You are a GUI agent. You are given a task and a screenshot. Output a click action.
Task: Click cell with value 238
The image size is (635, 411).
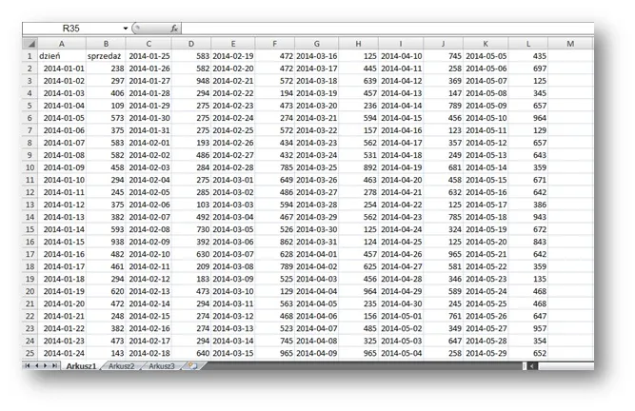click(x=106, y=68)
